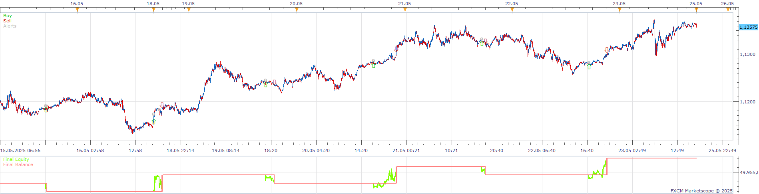Select the orange 21.05 date marker triangle
Viewport: 759px width, 194px height.
pyautogui.click(x=405, y=10)
